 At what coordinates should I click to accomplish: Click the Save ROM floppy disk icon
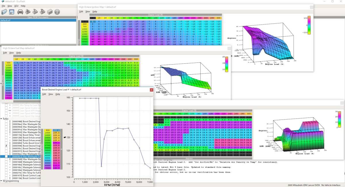[x=12, y=12]
